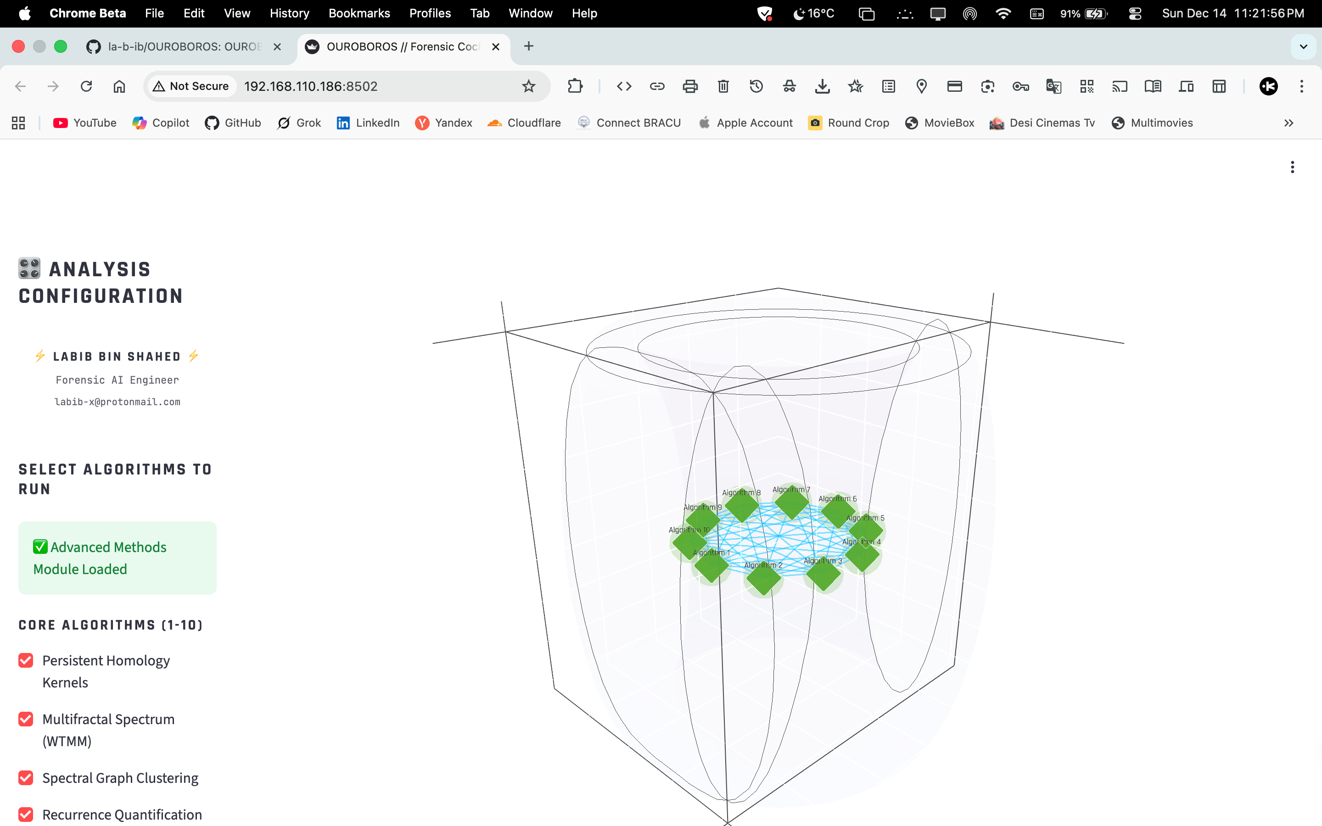The image size is (1322, 826).
Task: Reload the OUROBOROS page
Action: (86, 86)
